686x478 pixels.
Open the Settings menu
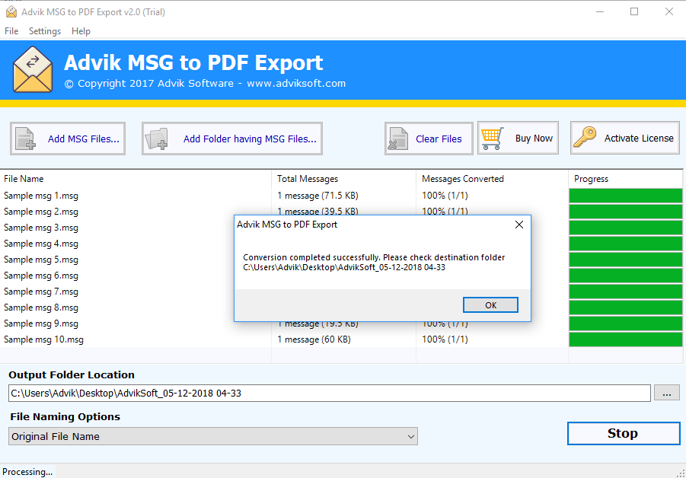click(x=45, y=31)
